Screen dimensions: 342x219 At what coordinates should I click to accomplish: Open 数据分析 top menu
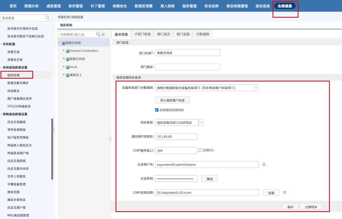click(32, 6)
